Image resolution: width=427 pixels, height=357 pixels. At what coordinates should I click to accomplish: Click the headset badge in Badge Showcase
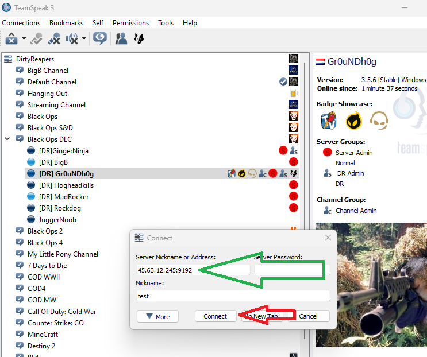[x=378, y=121]
